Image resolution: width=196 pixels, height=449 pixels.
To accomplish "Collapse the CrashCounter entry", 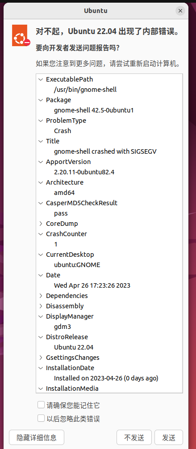I will coord(41,234).
